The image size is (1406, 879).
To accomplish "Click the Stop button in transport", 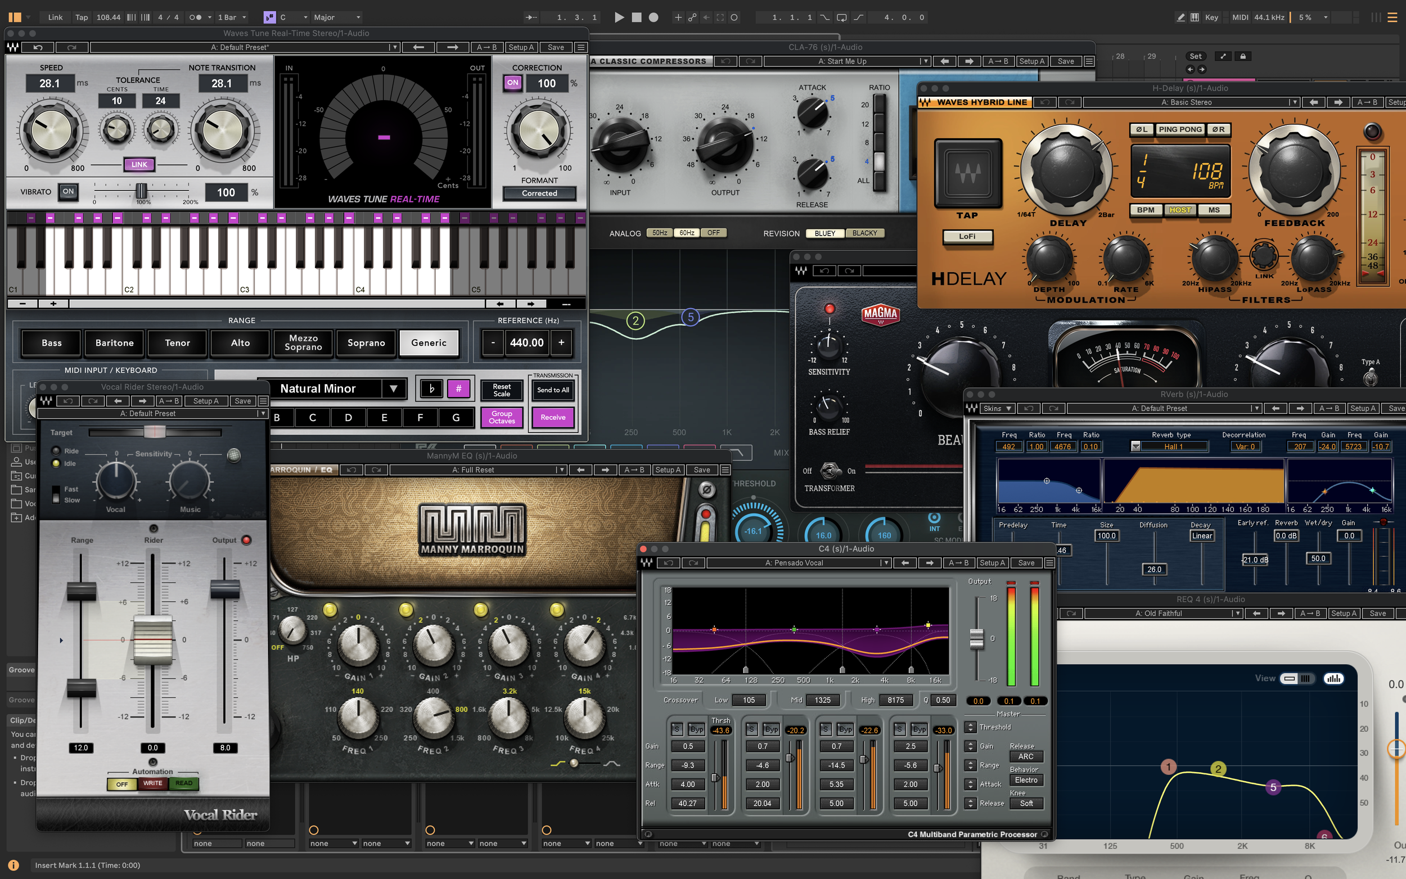I will coord(637,17).
